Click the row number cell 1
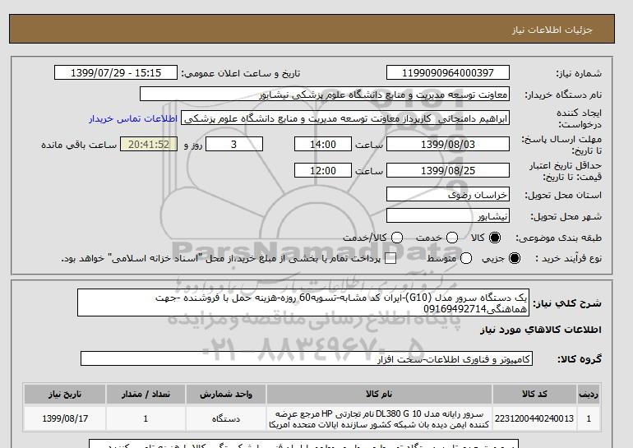The height and width of the screenshot is (448, 633). [x=589, y=419]
